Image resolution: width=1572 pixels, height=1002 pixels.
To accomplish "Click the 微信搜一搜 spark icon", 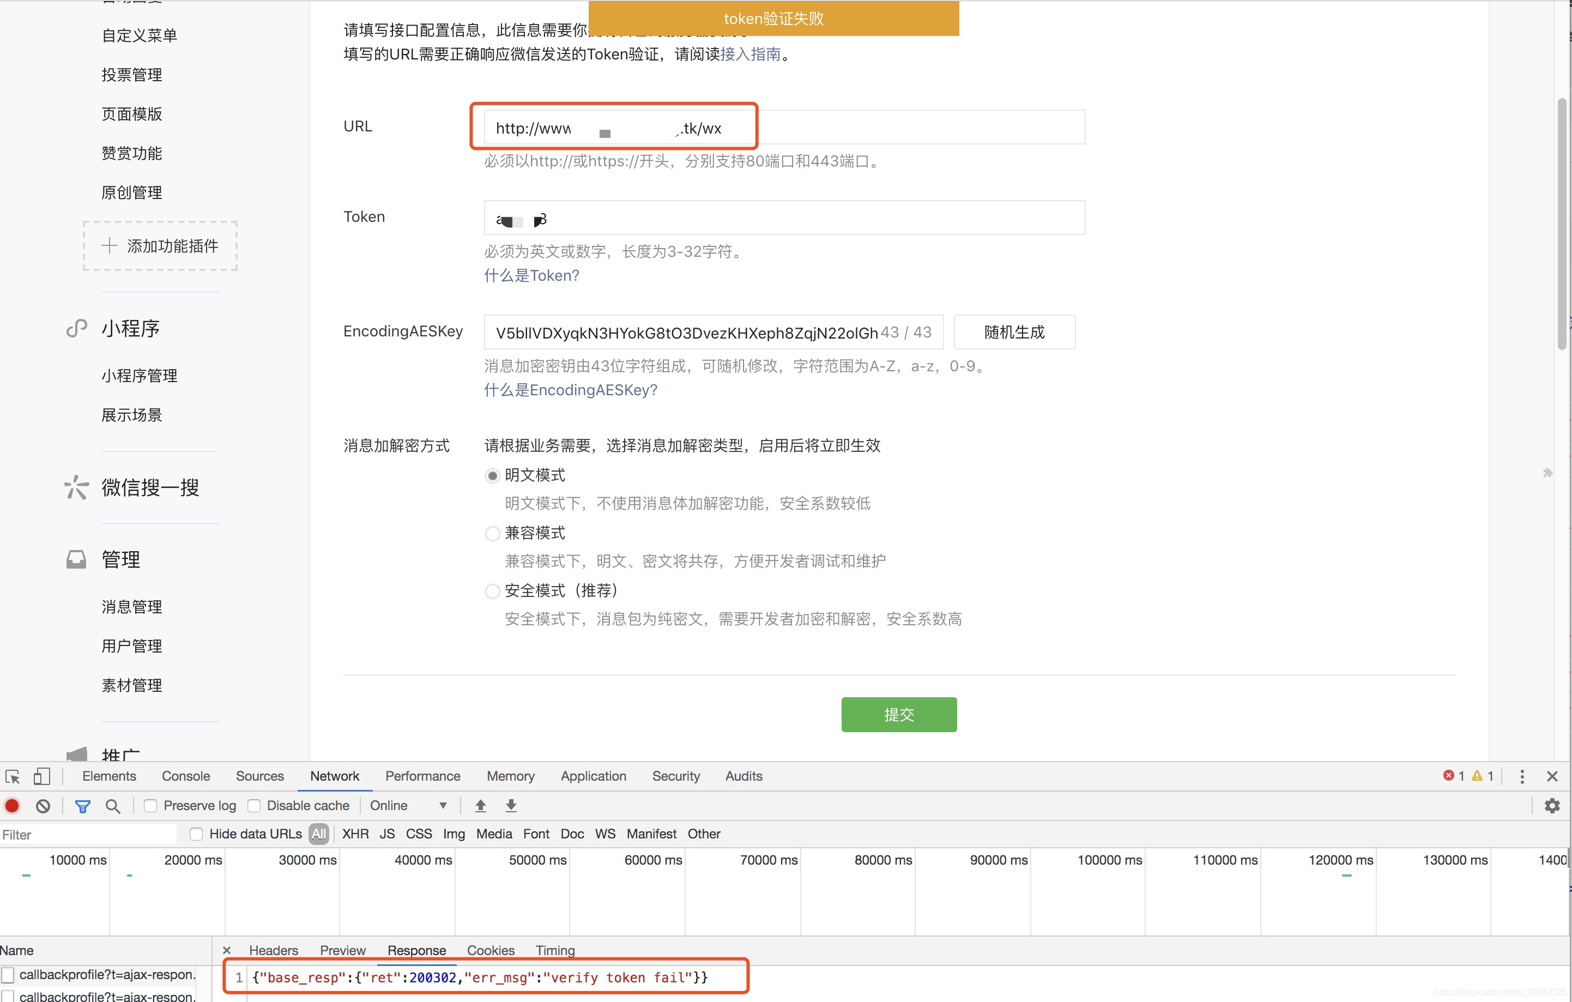I will click(76, 487).
